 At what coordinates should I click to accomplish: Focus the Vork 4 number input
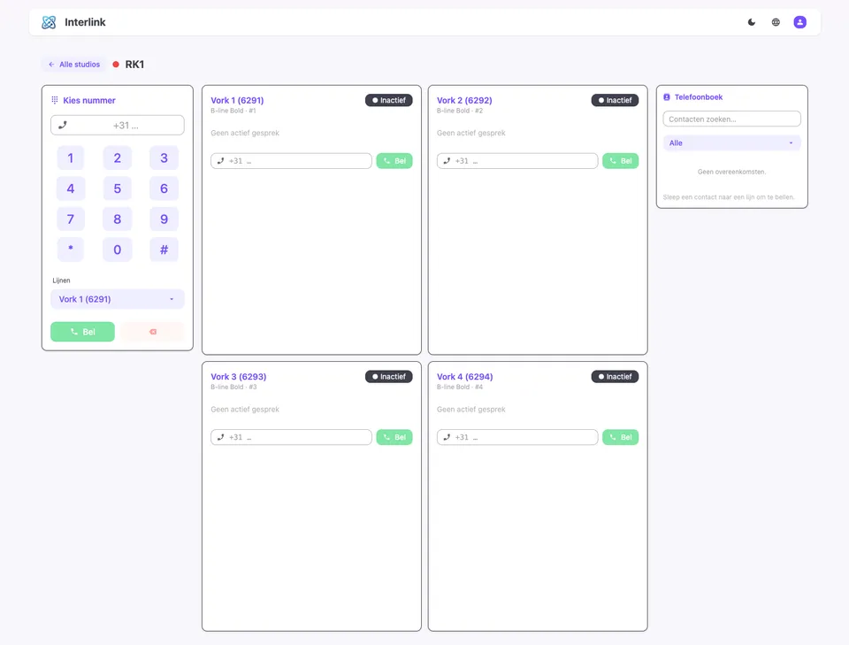click(517, 437)
